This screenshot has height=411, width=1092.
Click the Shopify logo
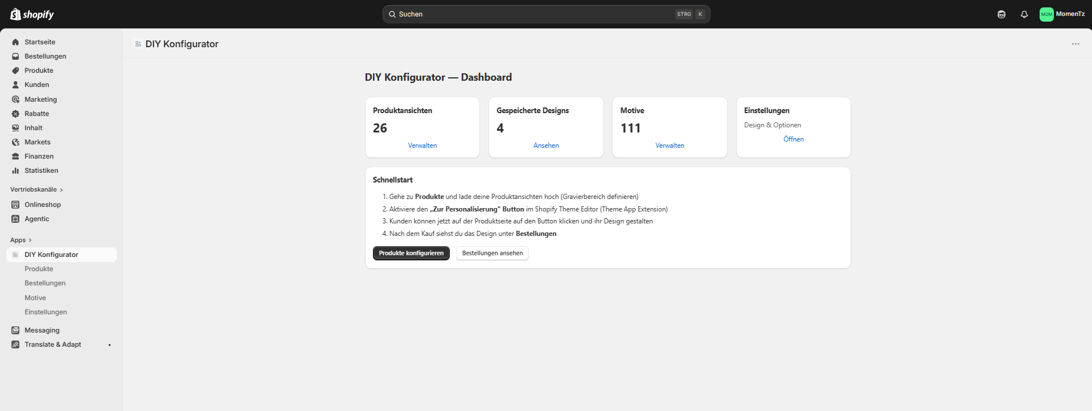tap(32, 14)
